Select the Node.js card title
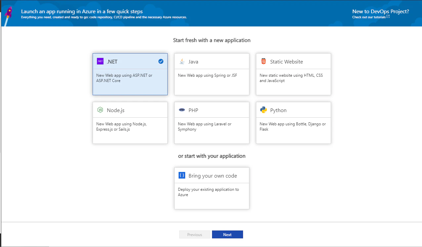 point(115,110)
